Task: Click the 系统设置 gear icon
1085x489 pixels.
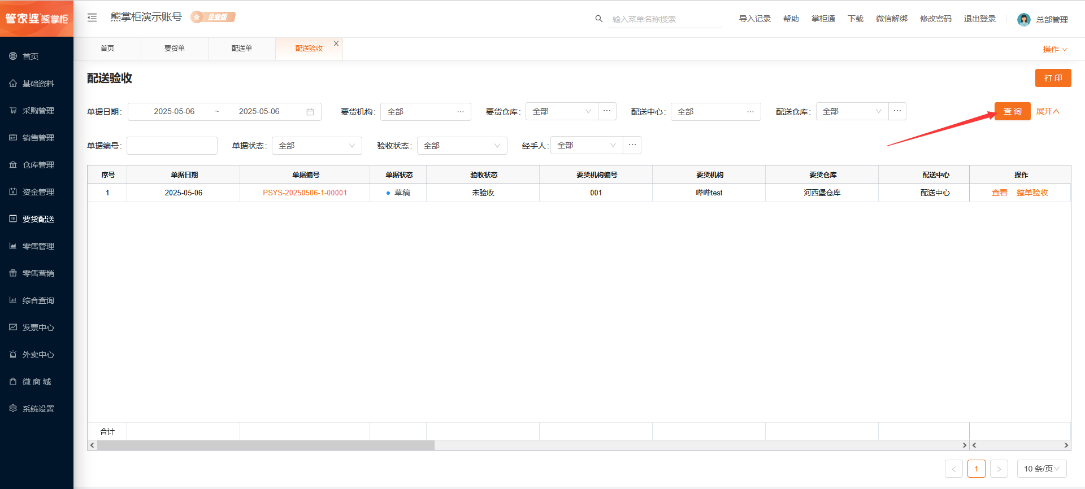Action: [13, 408]
